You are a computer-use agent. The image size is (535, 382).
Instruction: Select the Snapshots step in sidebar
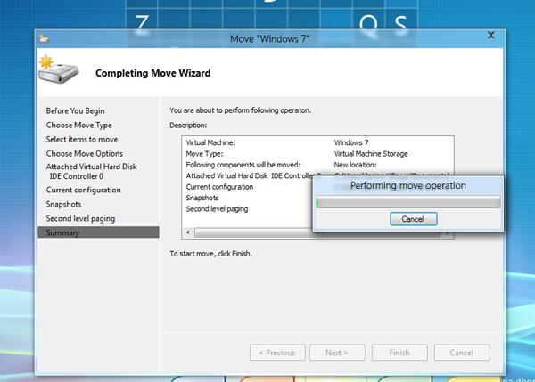(63, 205)
